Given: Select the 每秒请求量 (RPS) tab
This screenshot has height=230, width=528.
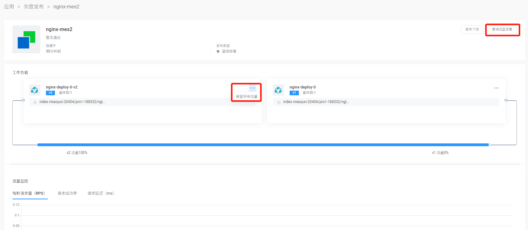Looking at the screenshot, I should [29, 193].
